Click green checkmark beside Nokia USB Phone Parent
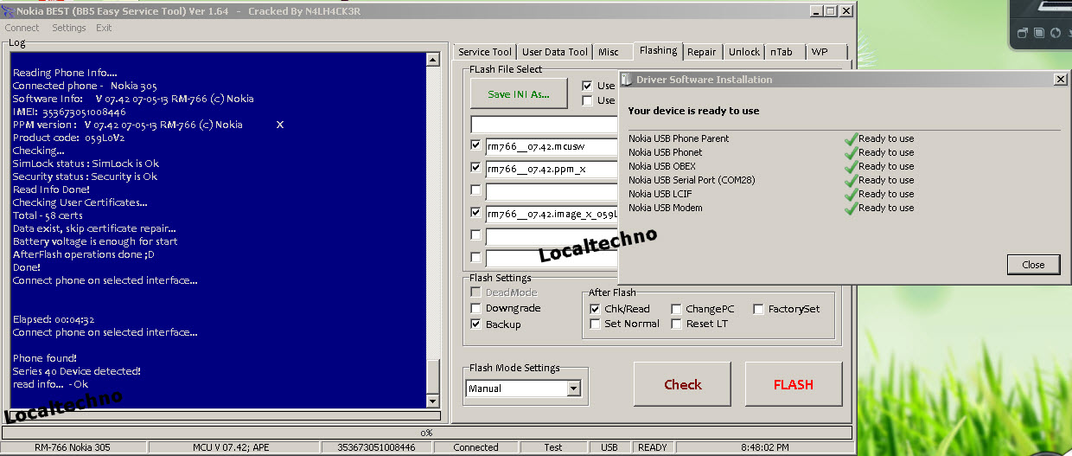Viewport: 1072px width, 456px height. click(851, 138)
